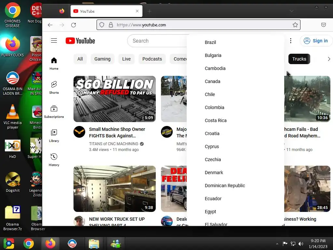
Task: Select the Gaming category chip
Action: click(x=102, y=59)
